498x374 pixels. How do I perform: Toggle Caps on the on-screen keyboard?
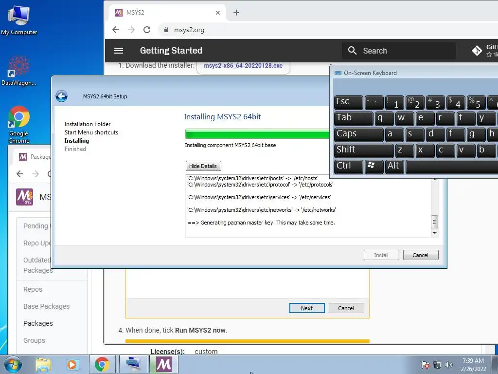point(358,134)
